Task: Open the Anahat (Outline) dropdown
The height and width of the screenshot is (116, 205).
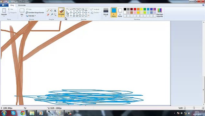Action: 96,9
